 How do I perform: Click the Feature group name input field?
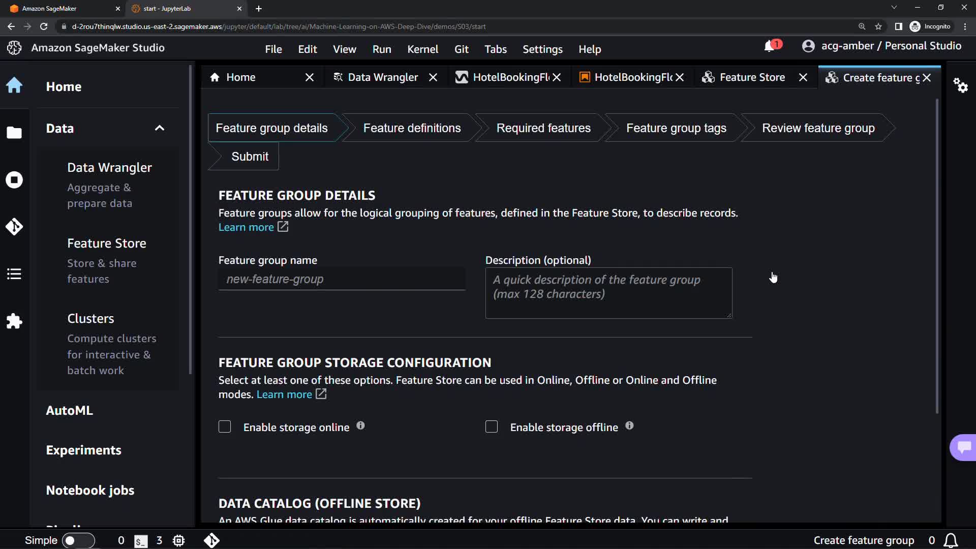tap(342, 279)
